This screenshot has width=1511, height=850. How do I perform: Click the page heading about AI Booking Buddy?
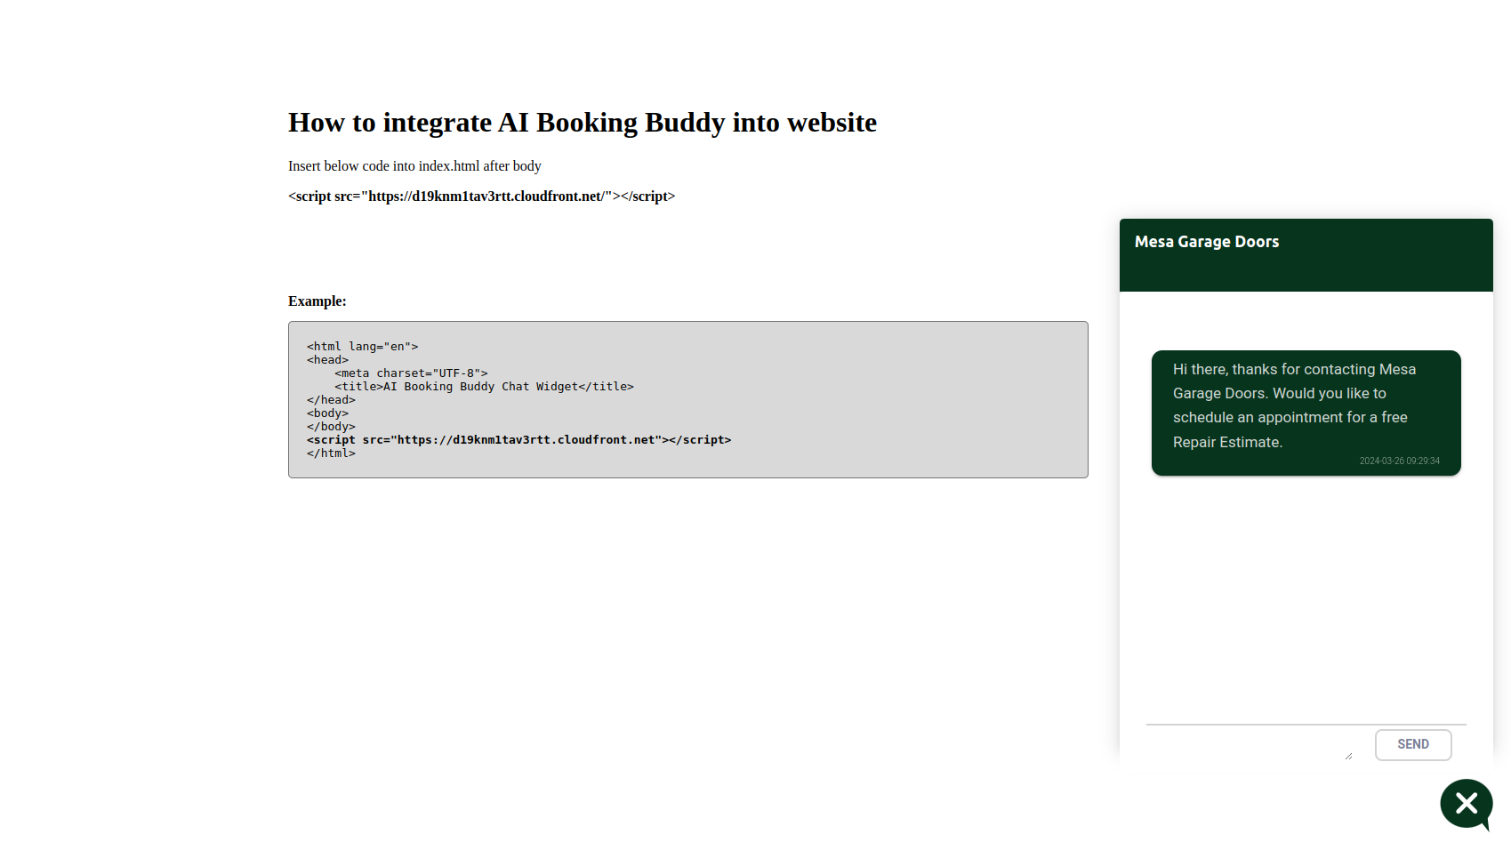pos(583,123)
